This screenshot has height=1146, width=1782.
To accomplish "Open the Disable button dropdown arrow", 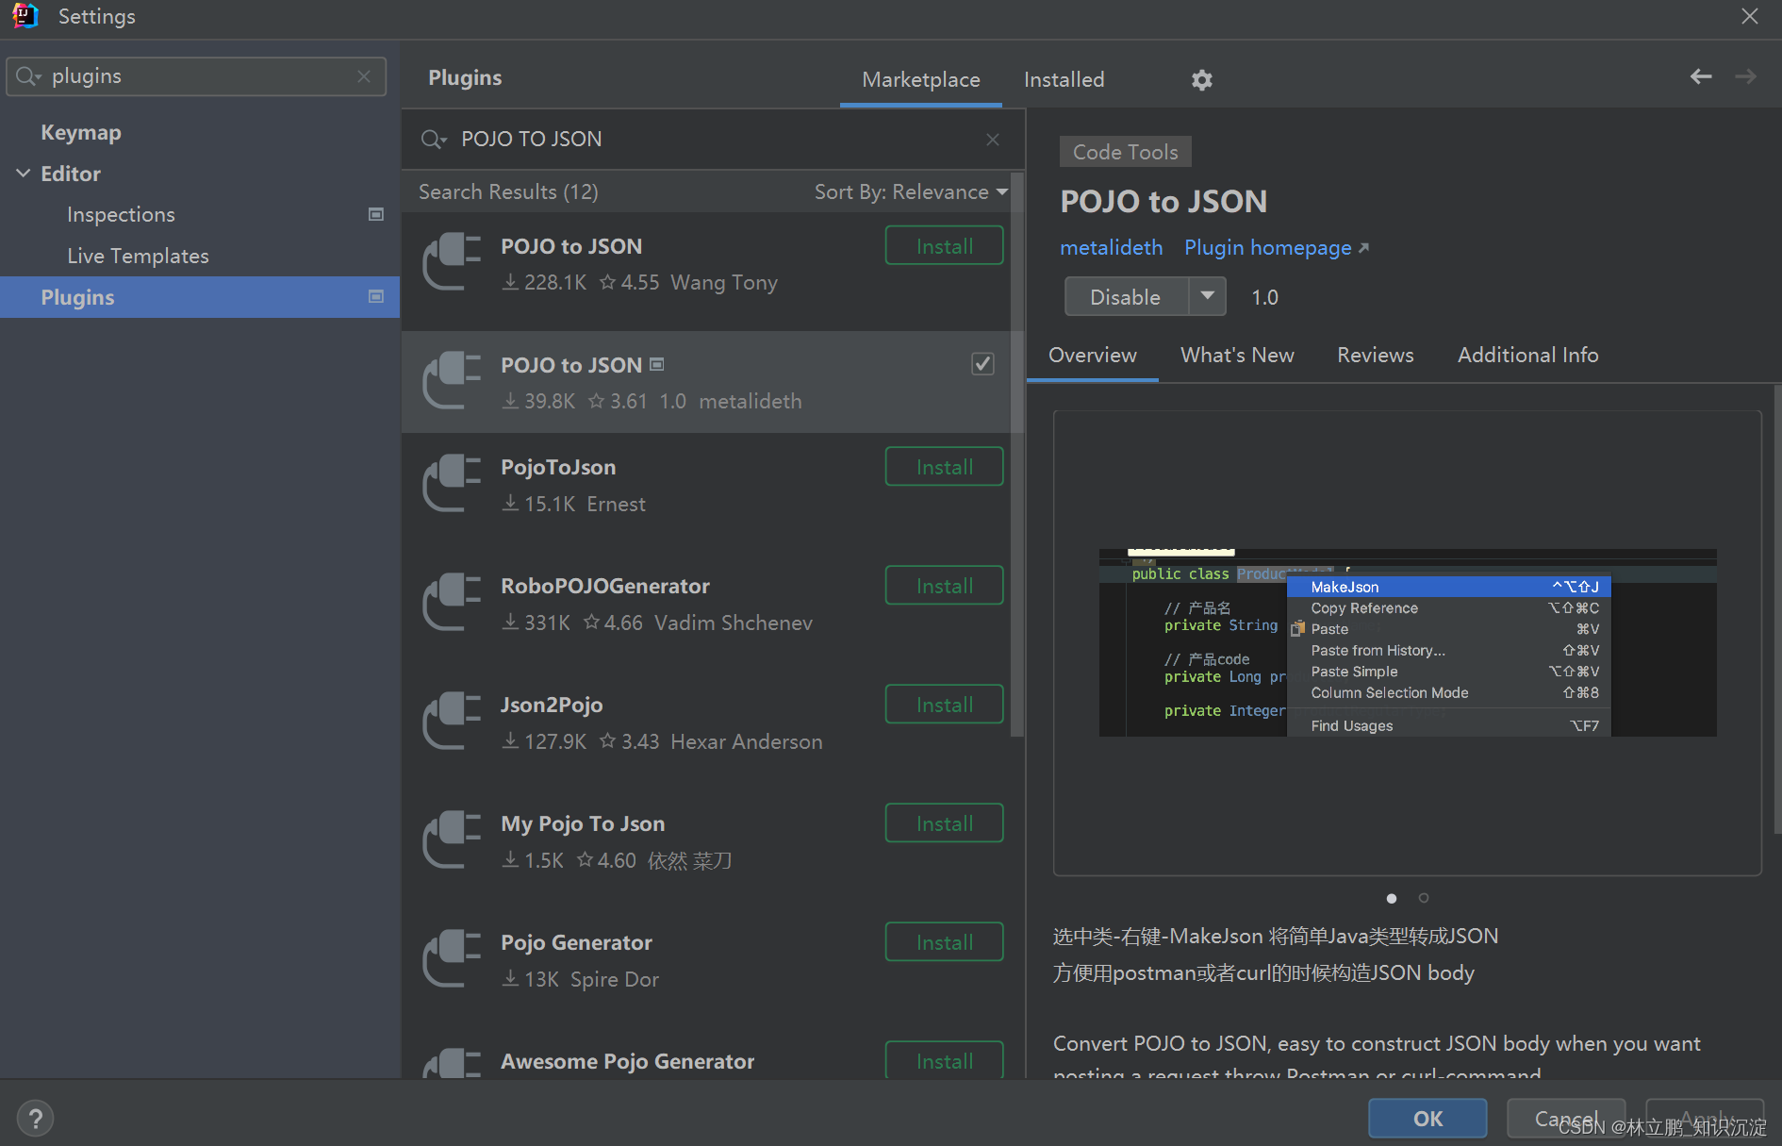I will [1208, 296].
